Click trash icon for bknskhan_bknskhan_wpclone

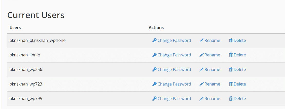(231, 40)
